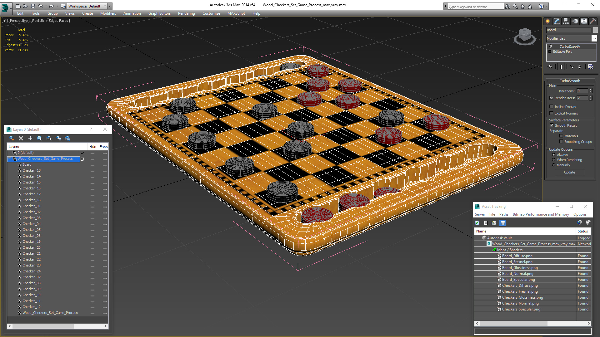Click the Save File toolbar icon

(33, 6)
